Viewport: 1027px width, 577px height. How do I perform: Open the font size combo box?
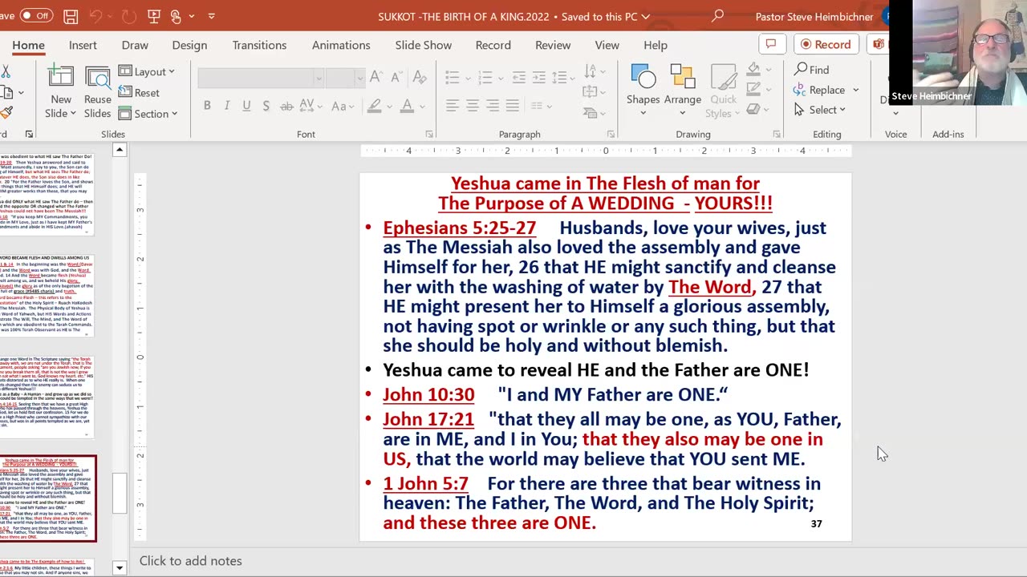tap(345, 78)
